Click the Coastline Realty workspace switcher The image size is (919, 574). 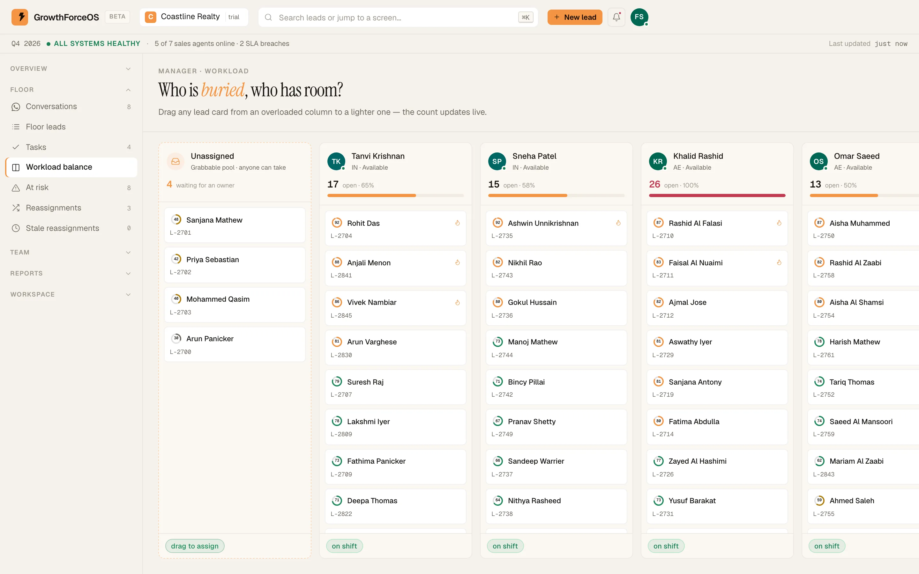[x=194, y=17]
